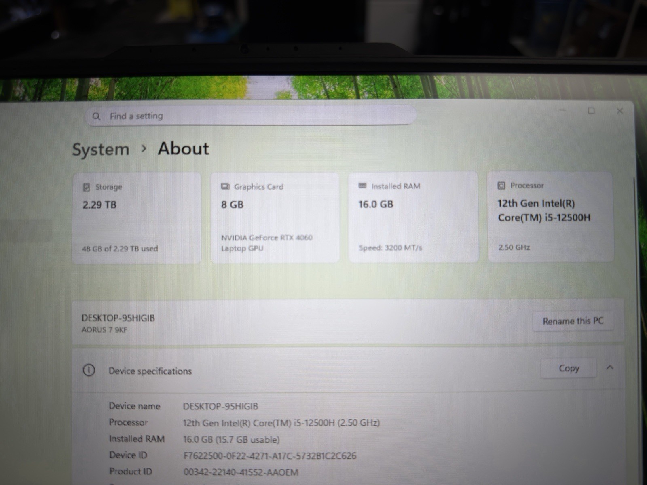Focus the Find a setting field

(x=251, y=116)
